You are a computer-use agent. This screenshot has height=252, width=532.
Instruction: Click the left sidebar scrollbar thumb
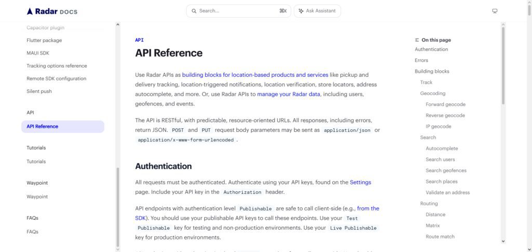coord(118,207)
